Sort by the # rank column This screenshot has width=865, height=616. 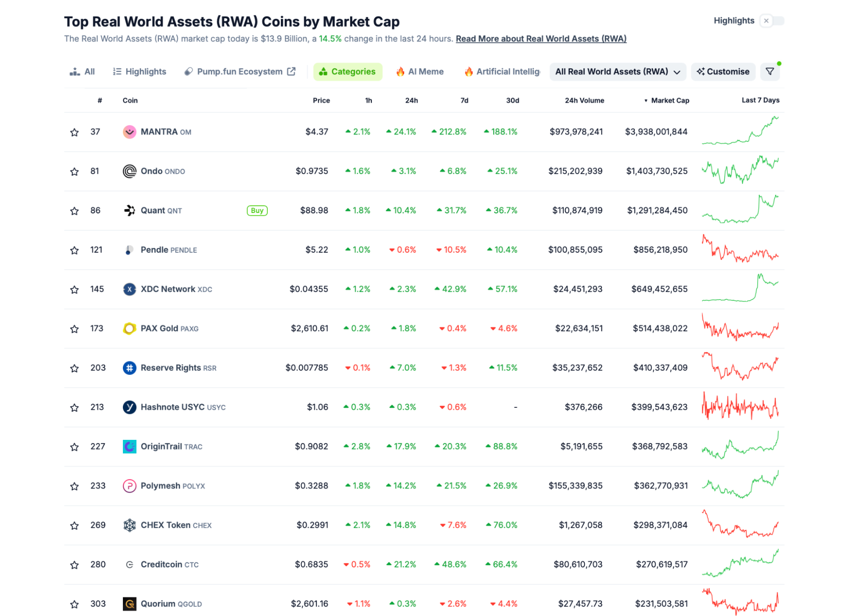[100, 100]
